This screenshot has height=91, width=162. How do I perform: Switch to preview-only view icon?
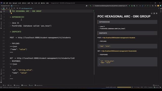pyautogui.click(x=157, y=13)
